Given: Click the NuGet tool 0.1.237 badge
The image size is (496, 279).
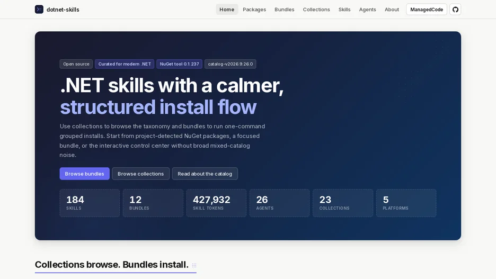Looking at the screenshot, I should click(179, 64).
